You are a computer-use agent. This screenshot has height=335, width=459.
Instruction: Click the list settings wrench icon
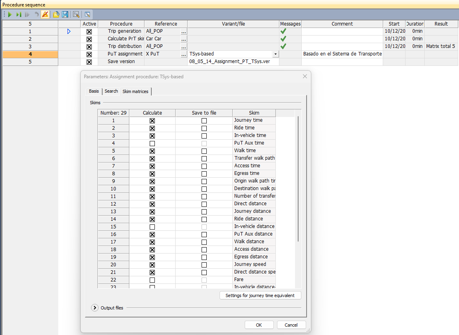(76, 14)
